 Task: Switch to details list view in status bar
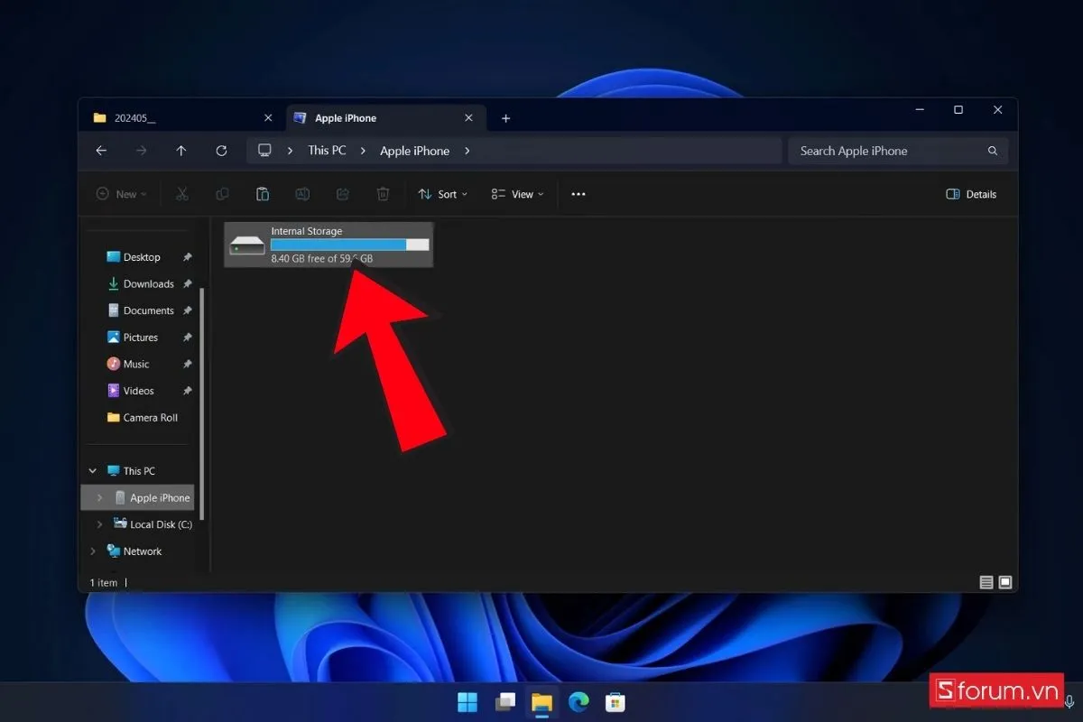[x=986, y=582]
